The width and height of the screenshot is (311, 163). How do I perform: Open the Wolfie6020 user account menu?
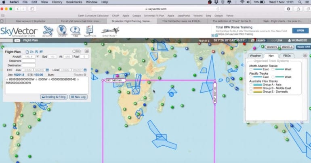tap(297, 40)
